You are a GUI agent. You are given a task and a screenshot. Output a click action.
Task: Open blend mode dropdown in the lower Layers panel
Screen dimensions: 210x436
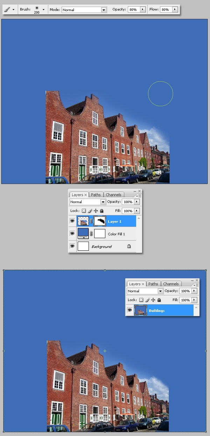(145, 291)
